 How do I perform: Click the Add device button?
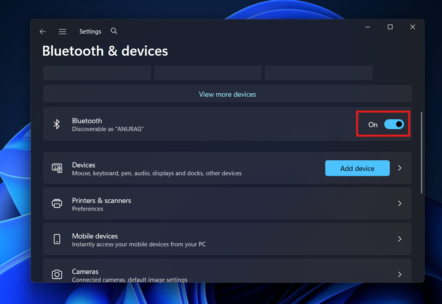click(357, 168)
